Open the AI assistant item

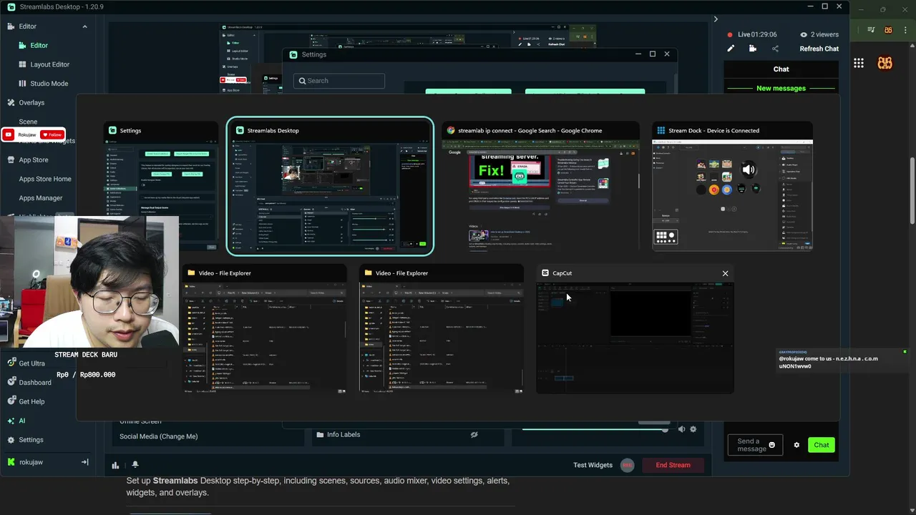click(21, 421)
